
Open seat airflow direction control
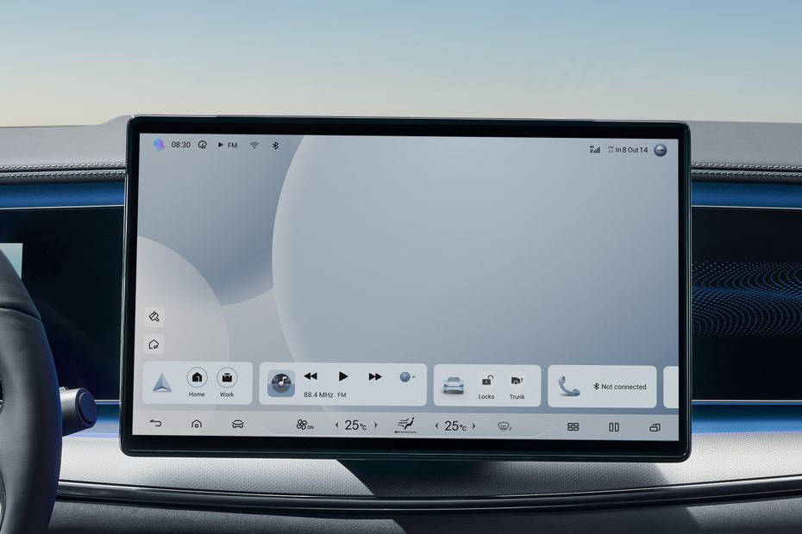coord(405,425)
